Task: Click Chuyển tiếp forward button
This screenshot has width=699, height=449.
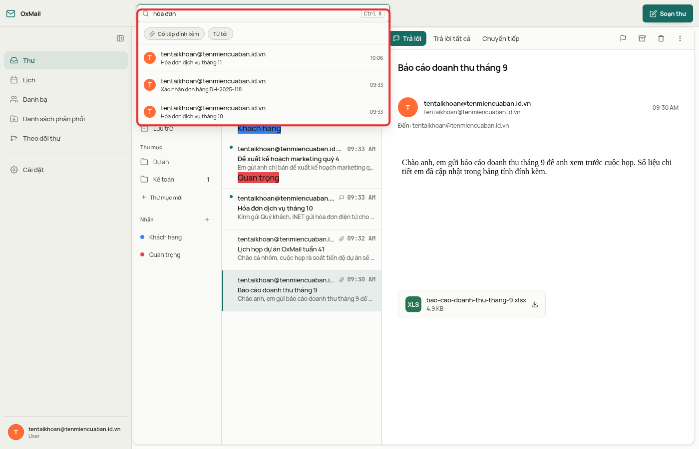Action: click(501, 38)
